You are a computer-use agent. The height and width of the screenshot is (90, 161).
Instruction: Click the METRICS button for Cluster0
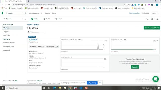41,46
